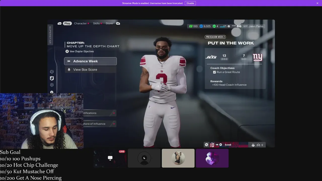Click the +100 Head Coach Influence reward

pyautogui.click(x=229, y=85)
